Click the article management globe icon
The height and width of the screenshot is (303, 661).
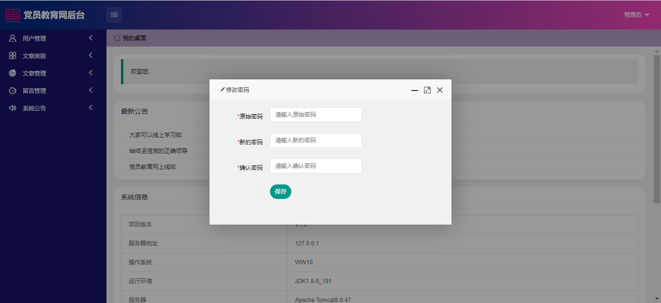13,73
